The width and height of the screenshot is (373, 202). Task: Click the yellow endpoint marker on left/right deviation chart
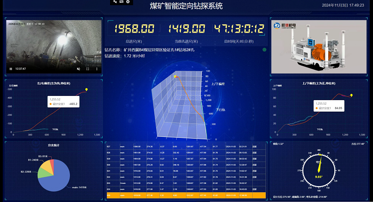(x=87, y=89)
